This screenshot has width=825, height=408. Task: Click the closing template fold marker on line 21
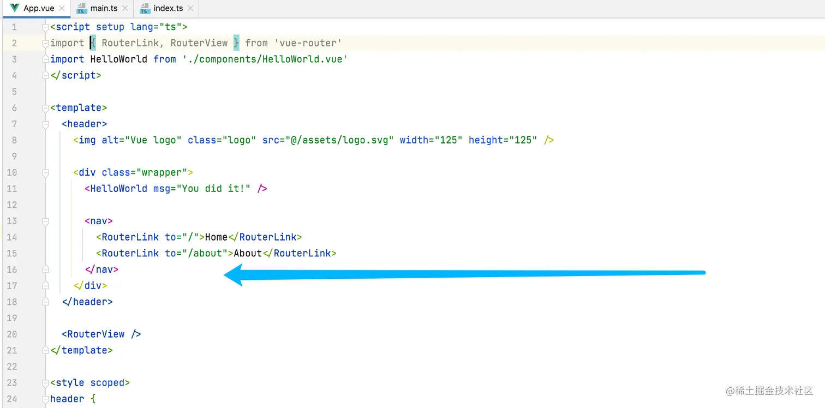coord(46,350)
